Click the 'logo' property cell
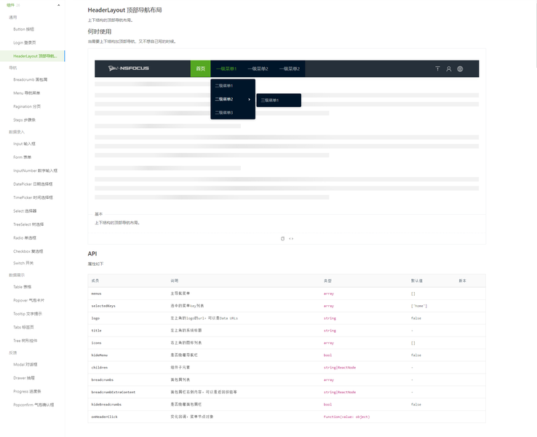This screenshot has height=437, width=537. 128,318
